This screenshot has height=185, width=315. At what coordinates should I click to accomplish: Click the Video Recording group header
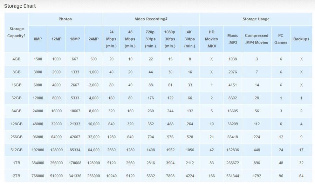151,19
